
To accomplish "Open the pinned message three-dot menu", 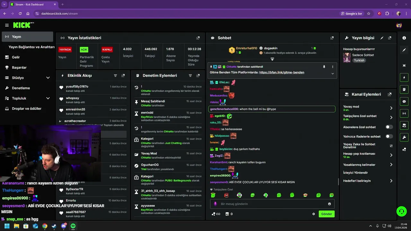I will (333, 67).
